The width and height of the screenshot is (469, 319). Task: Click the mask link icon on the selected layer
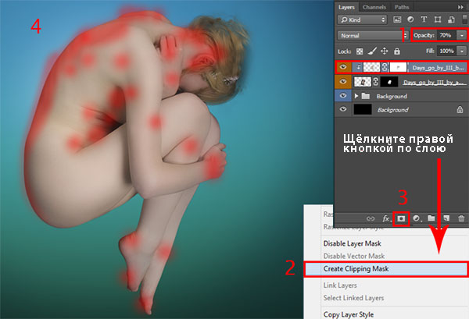385,67
